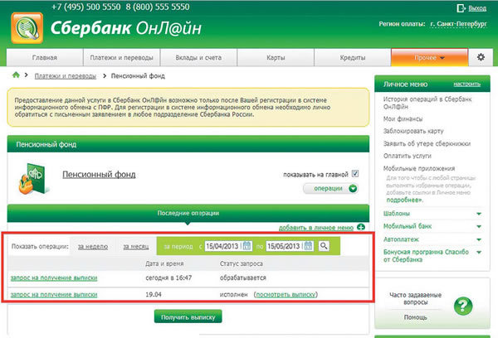
Task: Click the Sberbank Online logo icon
Action: coord(27,28)
